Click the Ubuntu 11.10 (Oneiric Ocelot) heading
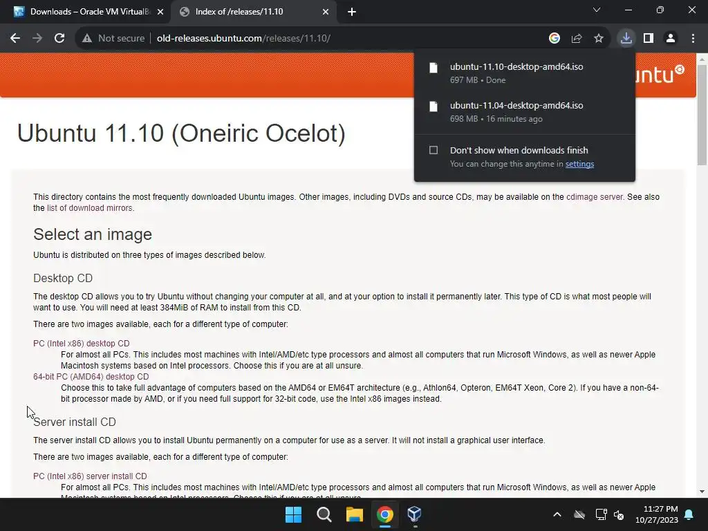This screenshot has width=708, height=531. coord(181,133)
